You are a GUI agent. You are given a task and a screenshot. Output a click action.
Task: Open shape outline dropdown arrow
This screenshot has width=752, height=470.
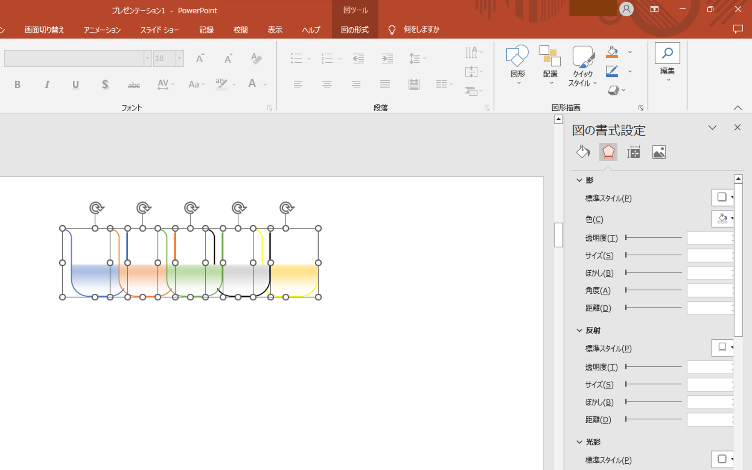pos(630,71)
